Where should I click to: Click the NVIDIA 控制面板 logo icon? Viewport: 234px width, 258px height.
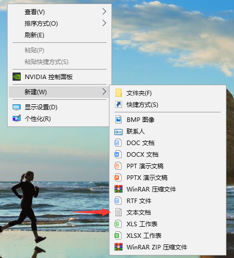[x=17, y=77]
